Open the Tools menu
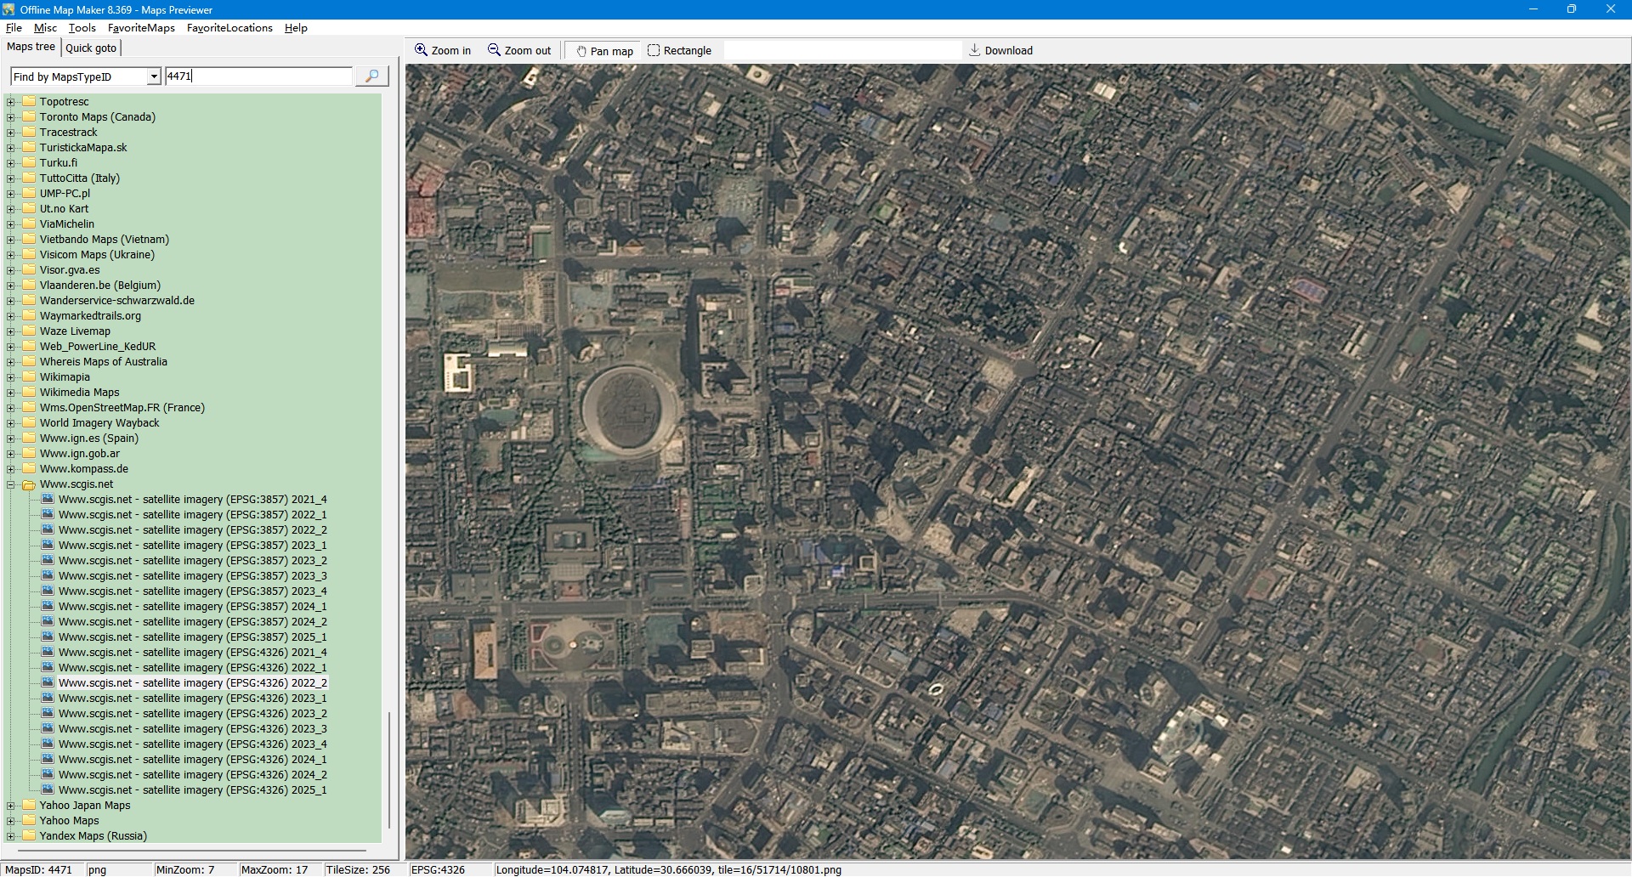The height and width of the screenshot is (877, 1632). [x=82, y=28]
